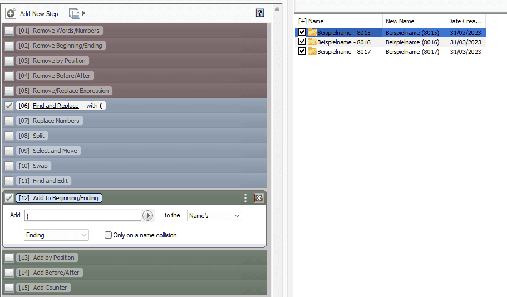Enable step 11 Find and Edit checkbox

(9, 181)
